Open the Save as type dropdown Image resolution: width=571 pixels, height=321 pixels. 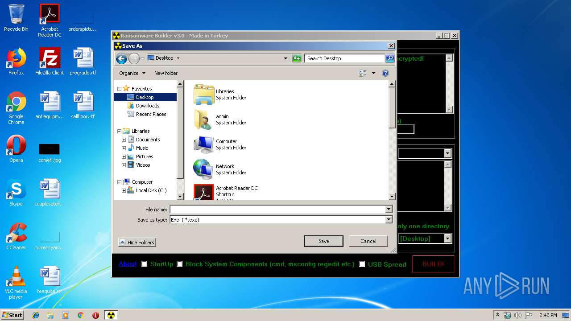click(389, 220)
